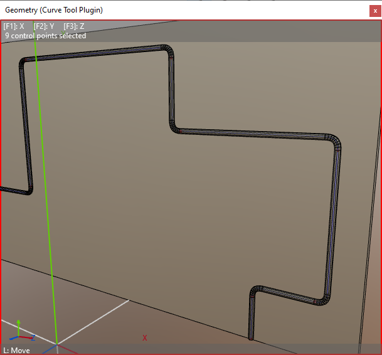Click the '9 control points selected' status text
The image size is (382, 355).
point(46,36)
